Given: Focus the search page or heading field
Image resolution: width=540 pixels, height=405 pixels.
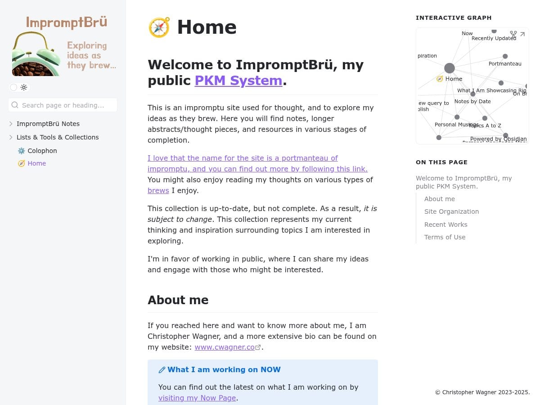Looking at the screenshot, I should tap(67, 105).
